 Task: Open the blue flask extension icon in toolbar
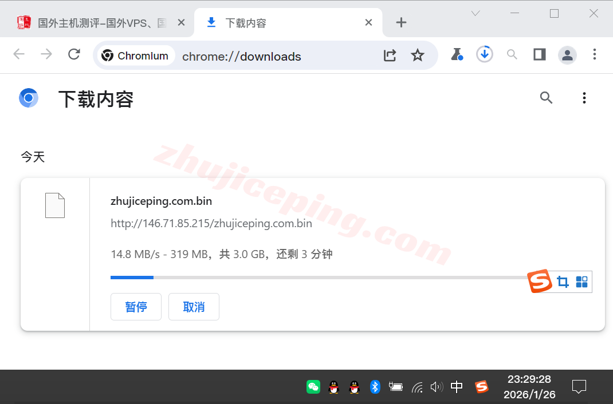tap(457, 54)
